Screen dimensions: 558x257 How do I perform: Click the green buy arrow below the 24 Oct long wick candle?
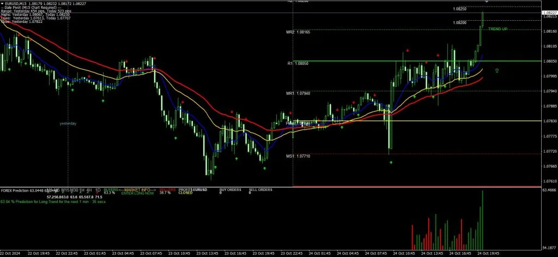391,163
